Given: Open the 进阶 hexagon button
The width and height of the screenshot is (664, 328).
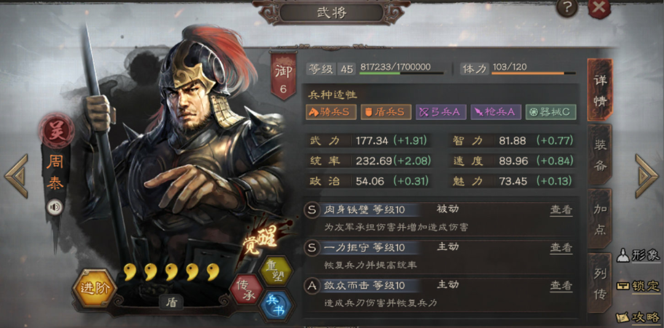Looking at the screenshot, I should pos(95,288).
